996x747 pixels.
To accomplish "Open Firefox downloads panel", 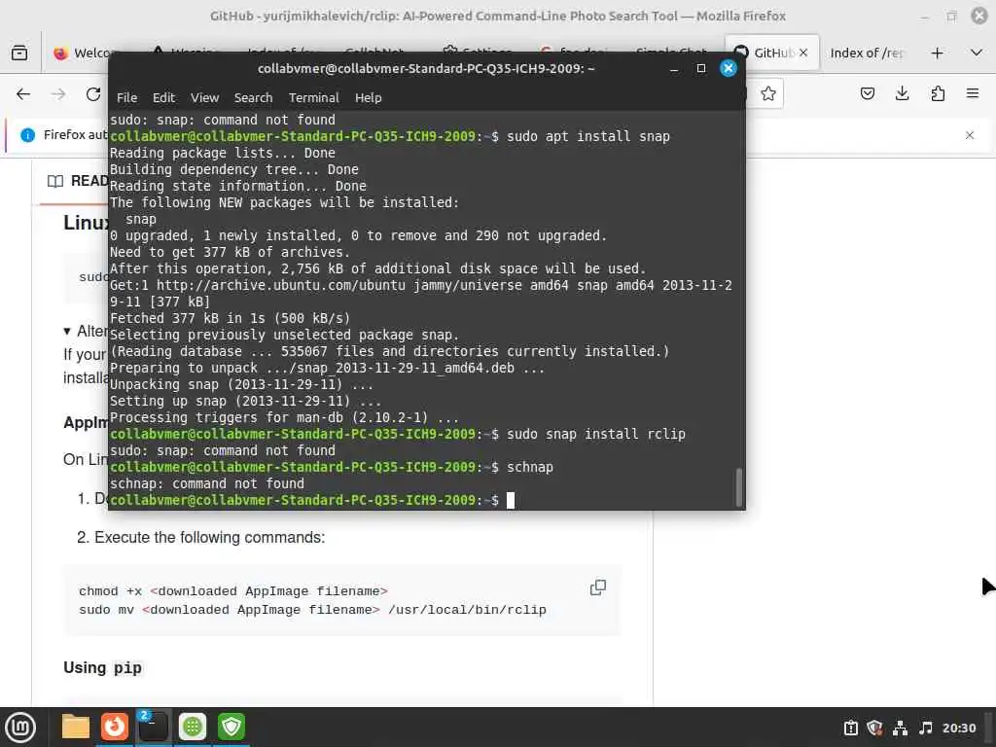I will click(x=902, y=94).
